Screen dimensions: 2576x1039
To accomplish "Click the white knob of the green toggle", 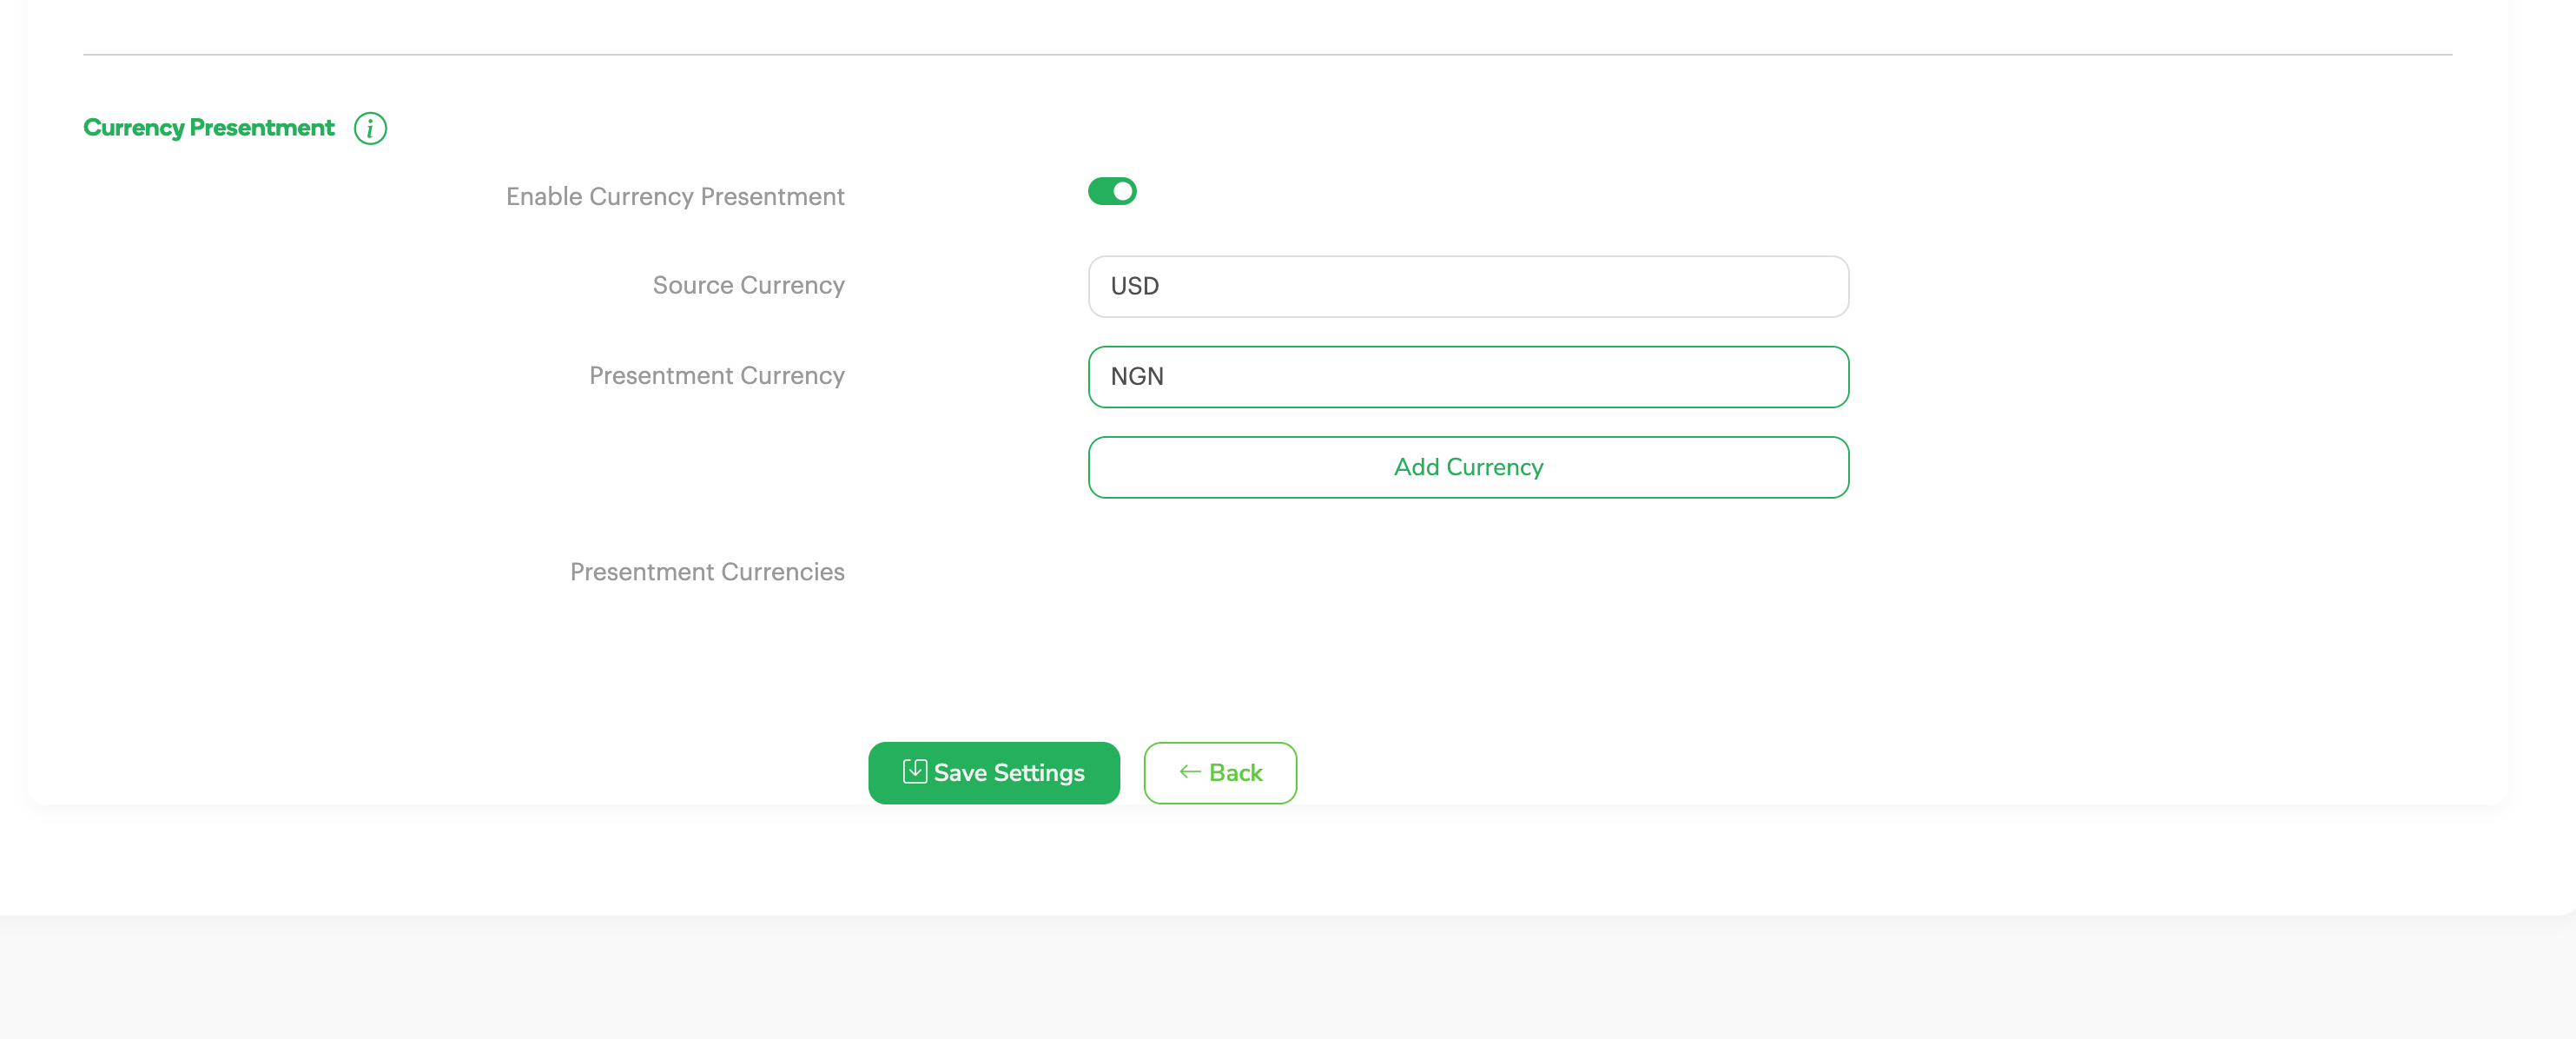I will (x=1123, y=191).
